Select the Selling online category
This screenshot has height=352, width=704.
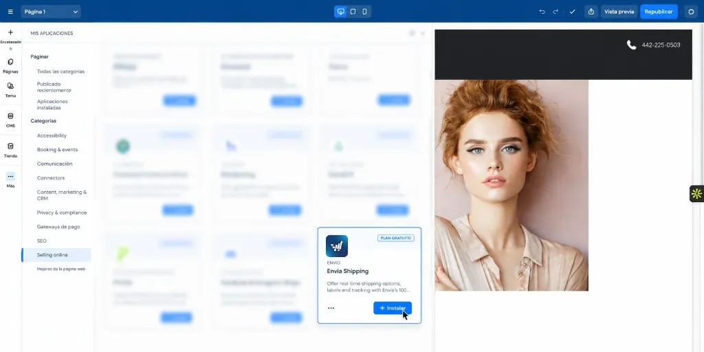click(56, 255)
